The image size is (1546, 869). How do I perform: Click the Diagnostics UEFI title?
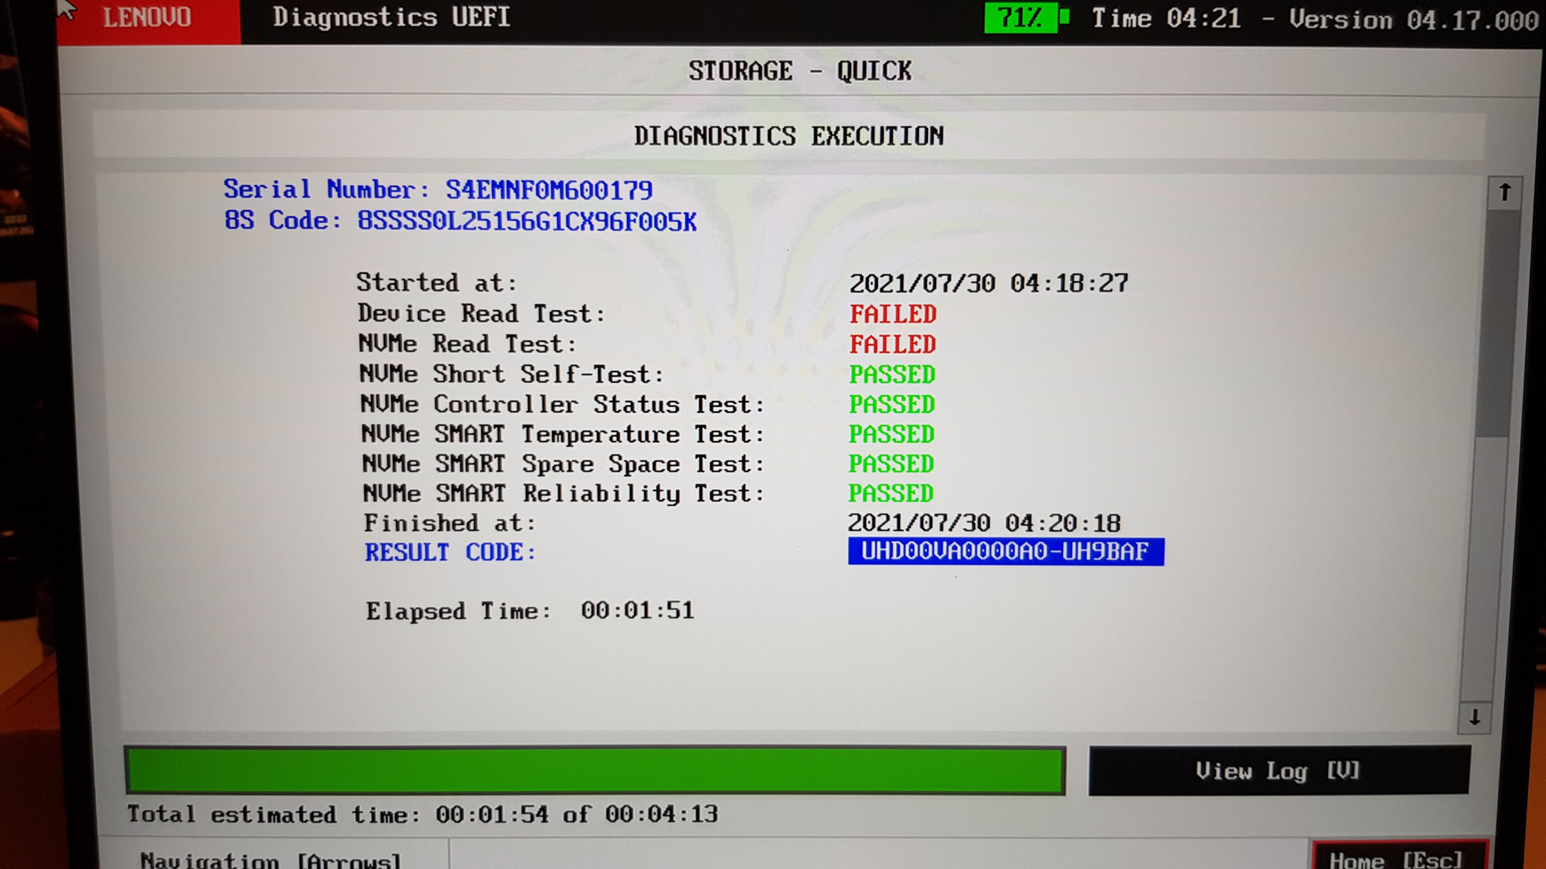click(x=391, y=17)
